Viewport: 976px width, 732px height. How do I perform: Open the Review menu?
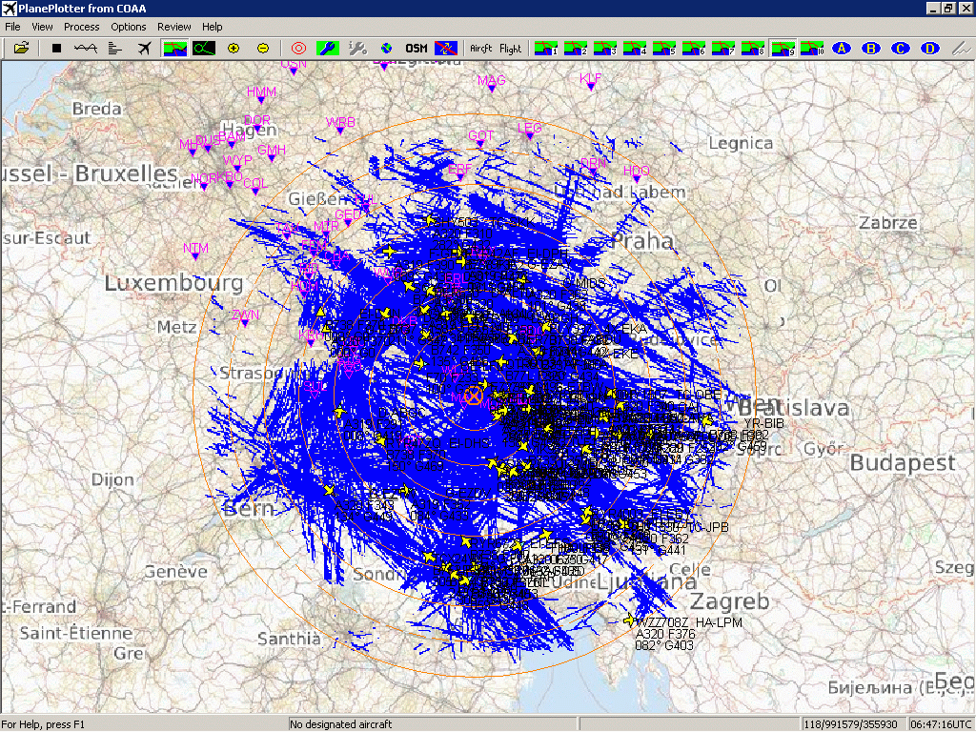point(174,27)
